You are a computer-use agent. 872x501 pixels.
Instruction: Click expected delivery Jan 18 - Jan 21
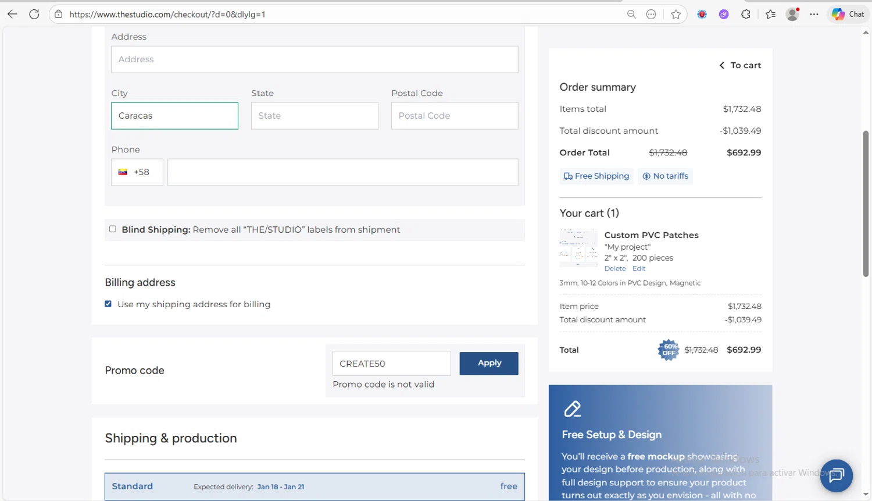[281, 486]
